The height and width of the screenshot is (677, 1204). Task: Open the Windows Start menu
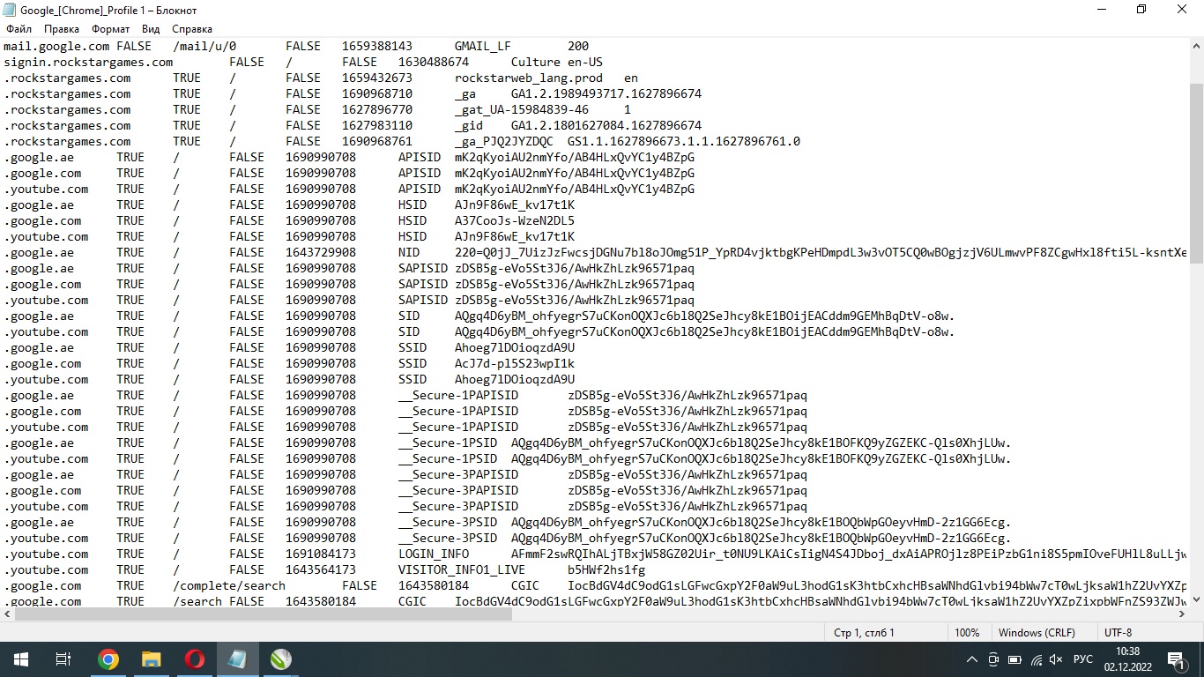pyautogui.click(x=21, y=659)
